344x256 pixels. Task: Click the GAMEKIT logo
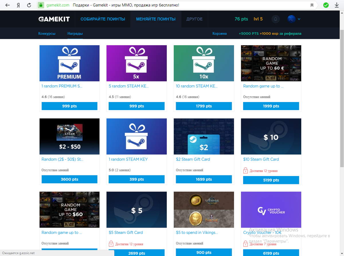tap(54, 19)
